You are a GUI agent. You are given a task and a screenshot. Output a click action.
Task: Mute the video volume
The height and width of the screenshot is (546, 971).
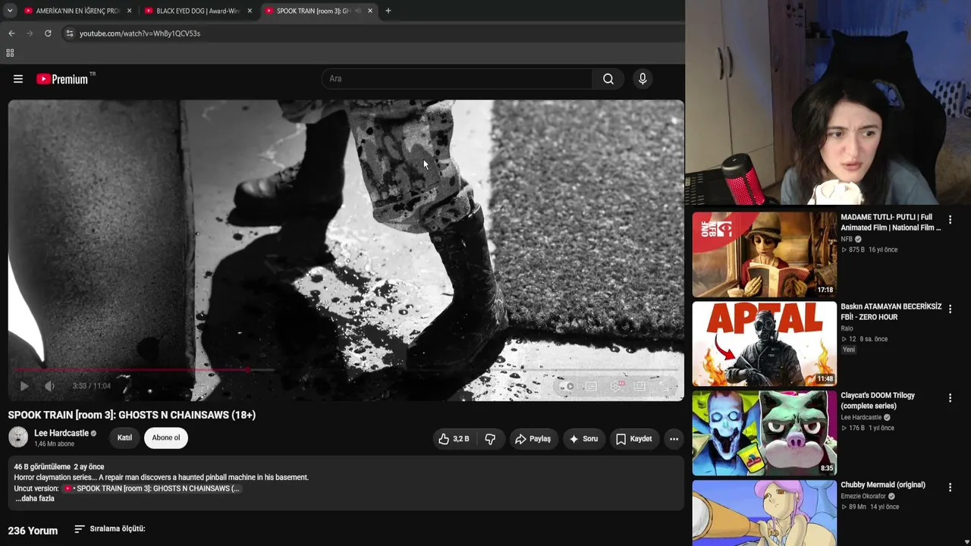49,386
